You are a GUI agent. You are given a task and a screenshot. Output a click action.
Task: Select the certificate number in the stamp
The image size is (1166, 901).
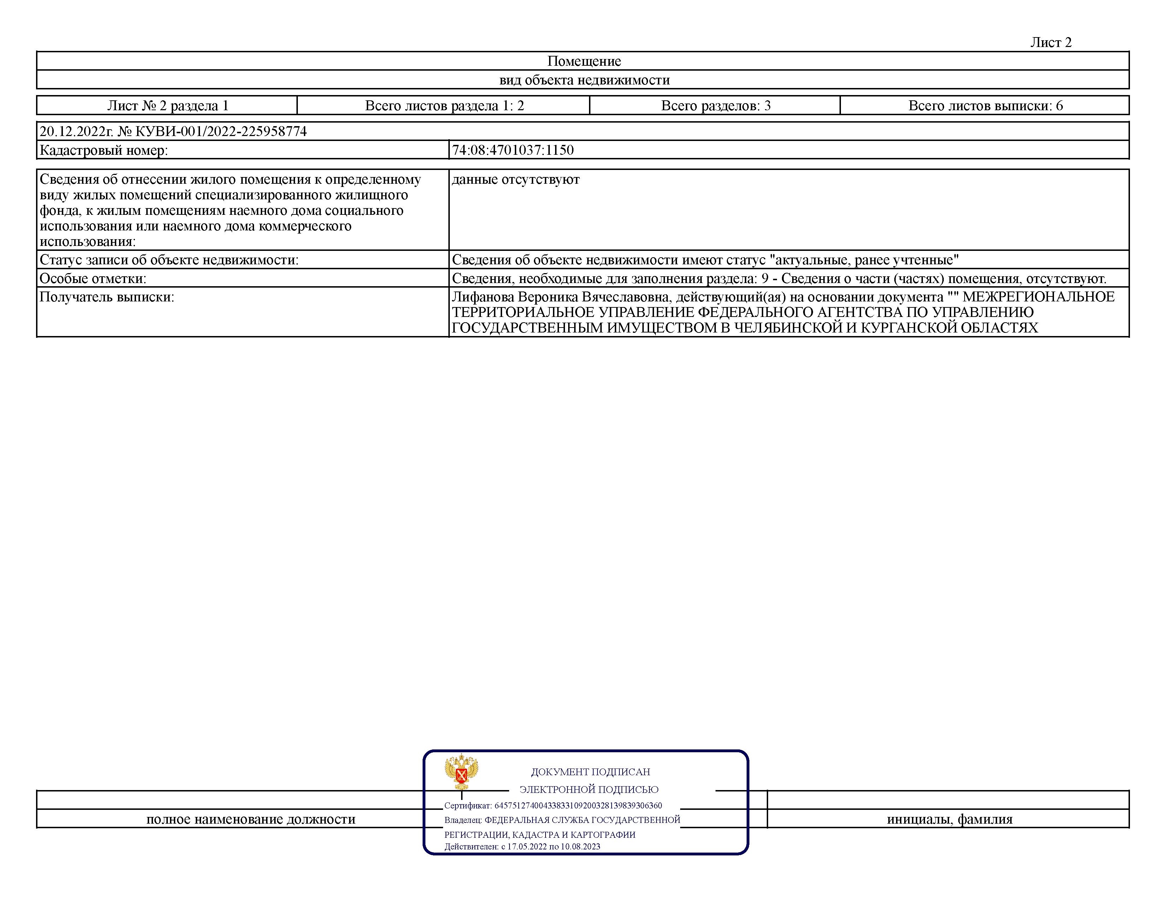(578, 806)
